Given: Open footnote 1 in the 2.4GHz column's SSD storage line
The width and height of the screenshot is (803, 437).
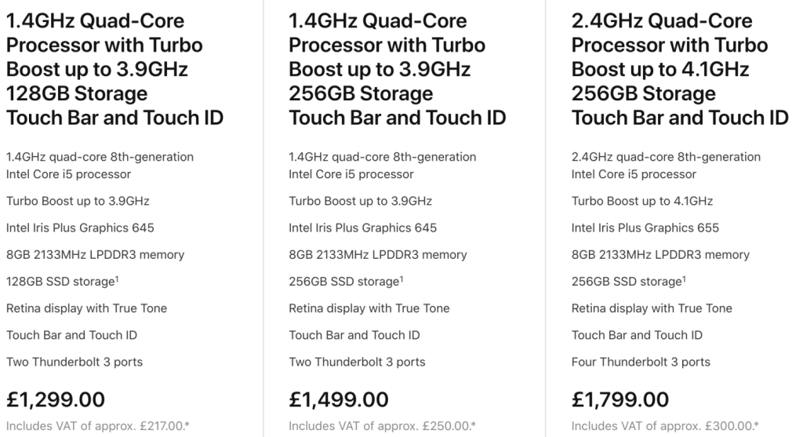Looking at the screenshot, I should [683, 277].
